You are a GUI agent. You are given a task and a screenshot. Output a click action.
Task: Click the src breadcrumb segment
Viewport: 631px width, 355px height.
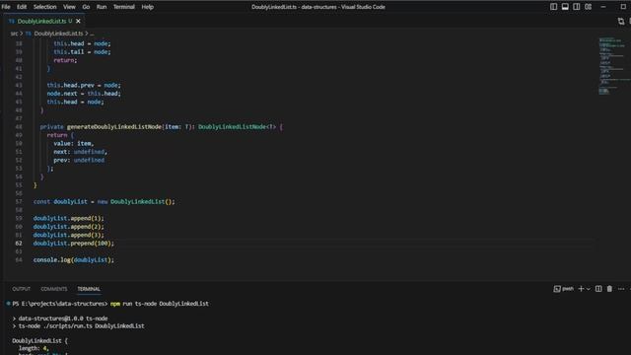coord(14,34)
